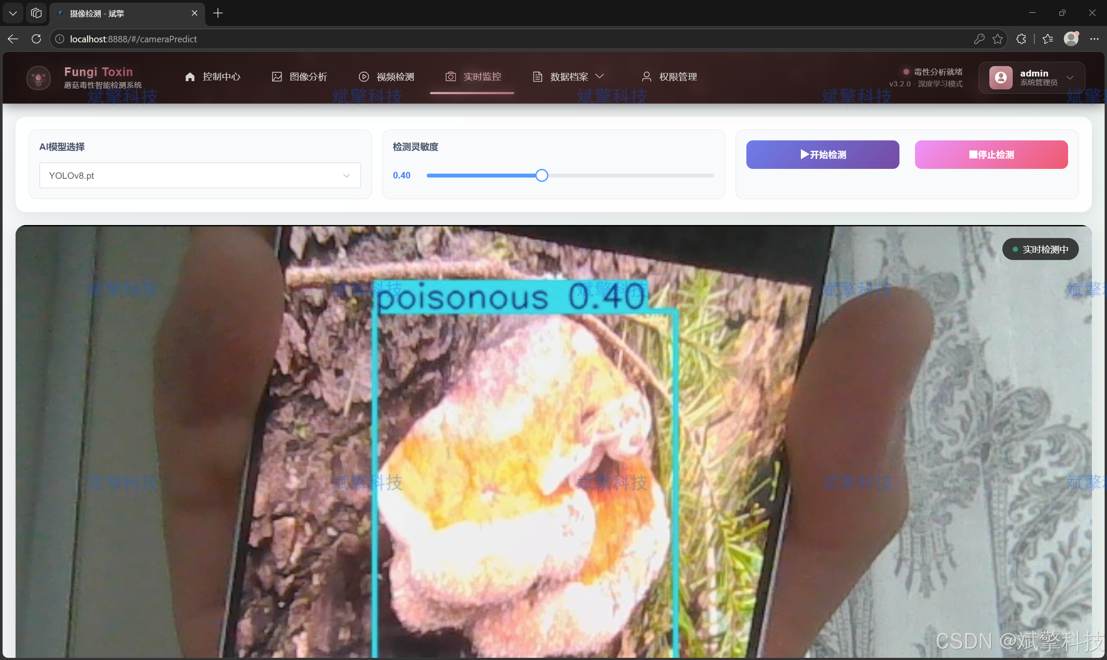Click the 检测灵敏度 label
Viewport: 1107px width, 660px height.
(415, 147)
